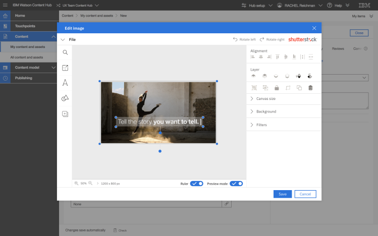This screenshot has width=378, height=236.
Task: Distribute objects horizontally
Action: coord(302,57)
